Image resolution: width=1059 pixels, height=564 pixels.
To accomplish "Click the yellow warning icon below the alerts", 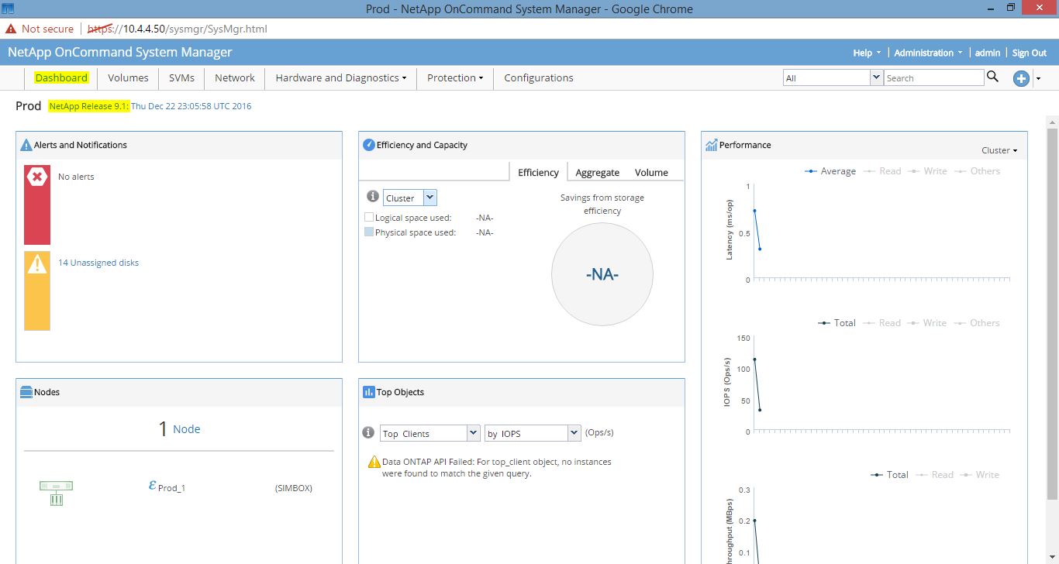I will pyautogui.click(x=37, y=263).
